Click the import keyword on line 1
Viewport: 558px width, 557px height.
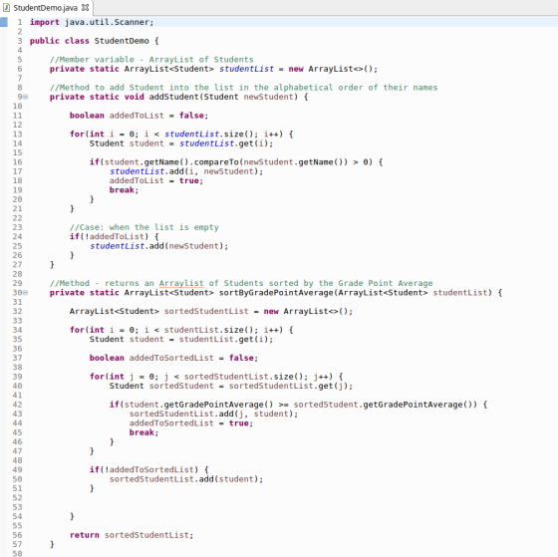click(45, 22)
